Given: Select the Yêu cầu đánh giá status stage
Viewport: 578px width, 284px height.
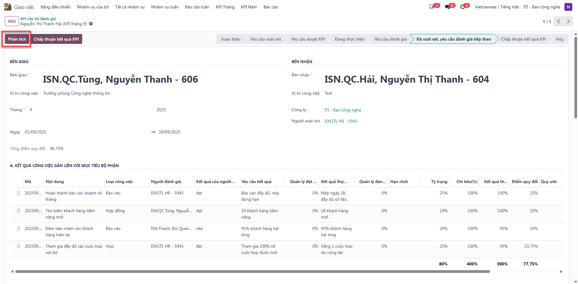Looking at the screenshot, I should [390, 39].
